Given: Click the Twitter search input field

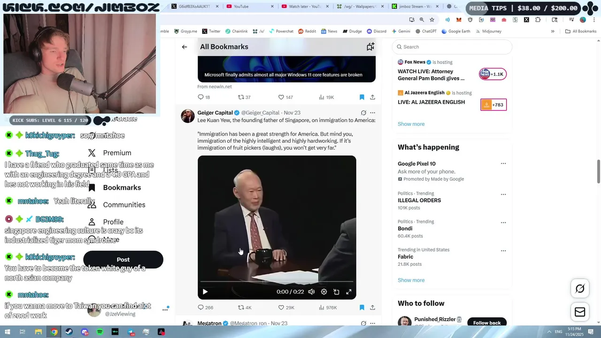Looking at the screenshot, I should click(452, 47).
